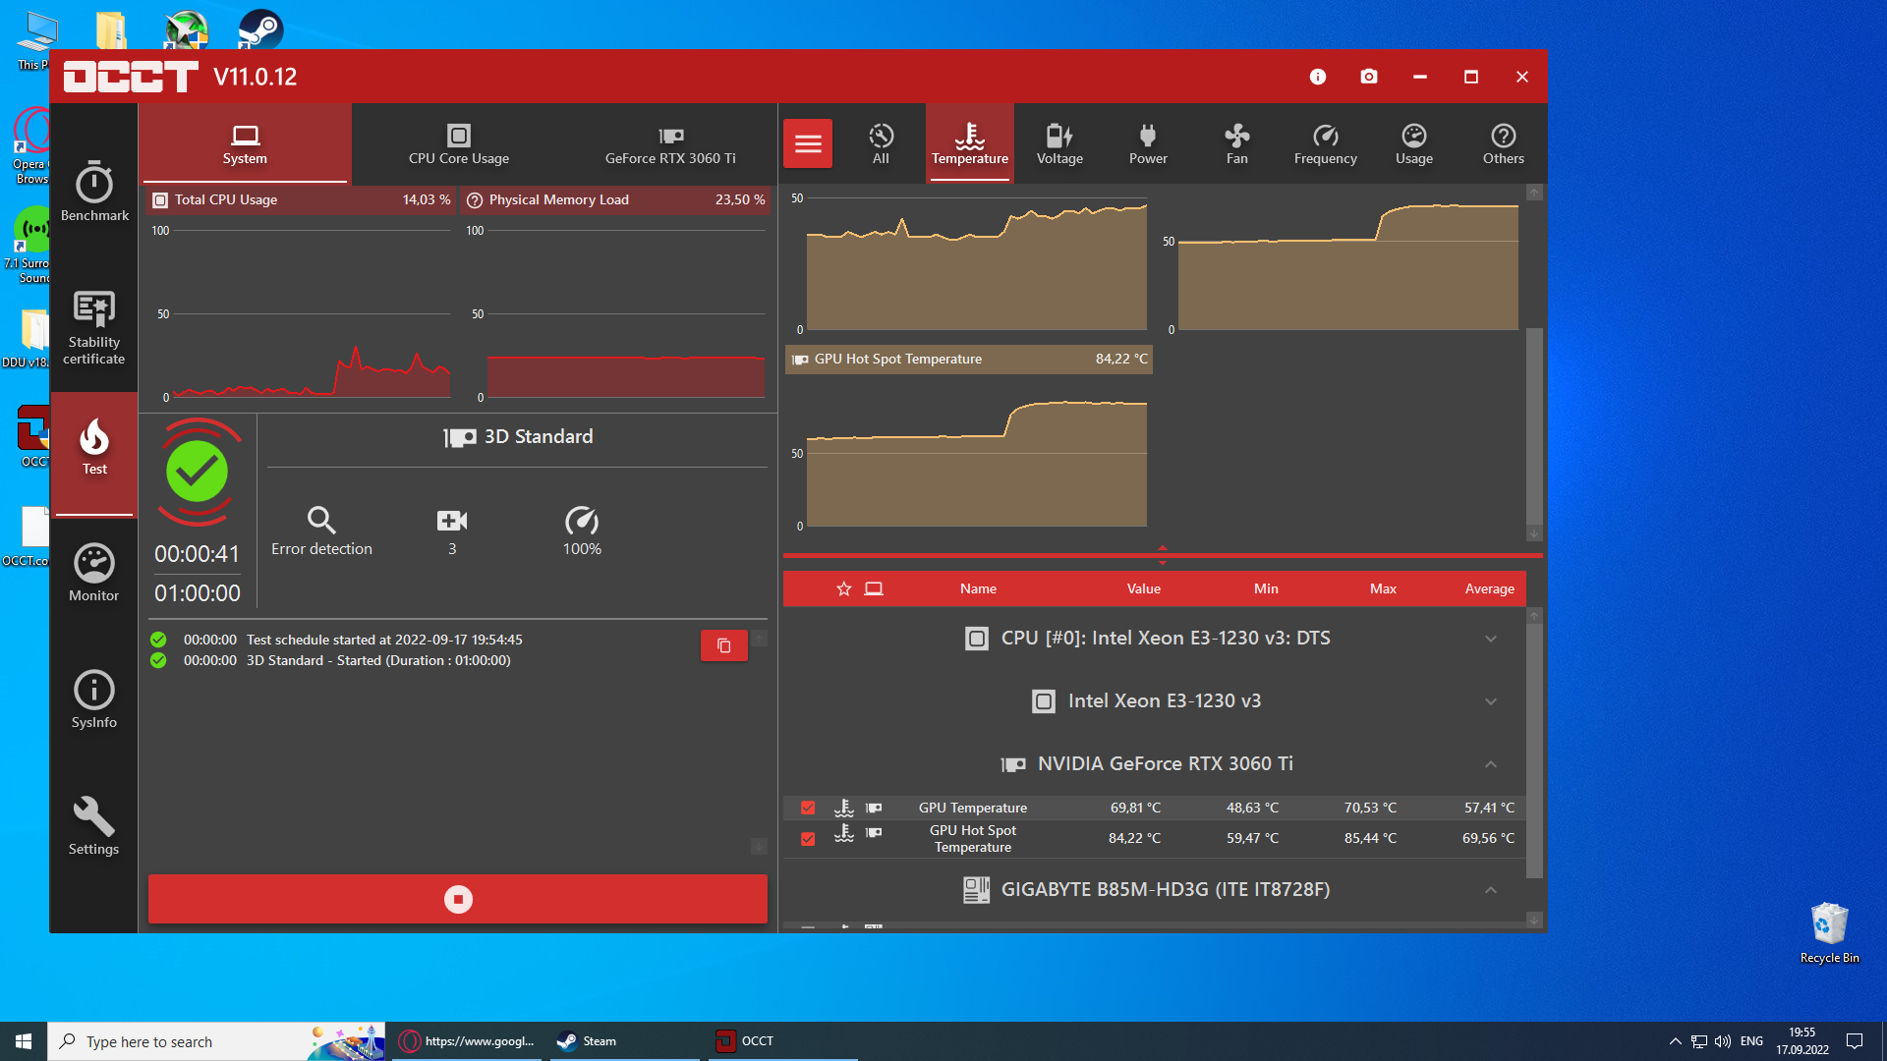Collapse NVIDIA GeForce RTX 3060 Ti group
This screenshot has width=1887, height=1061.
pyautogui.click(x=1490, y=764)
